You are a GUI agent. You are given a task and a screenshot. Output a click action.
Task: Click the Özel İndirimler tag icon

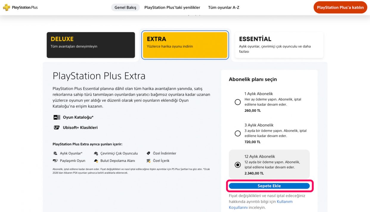click(x=148, y=153)
